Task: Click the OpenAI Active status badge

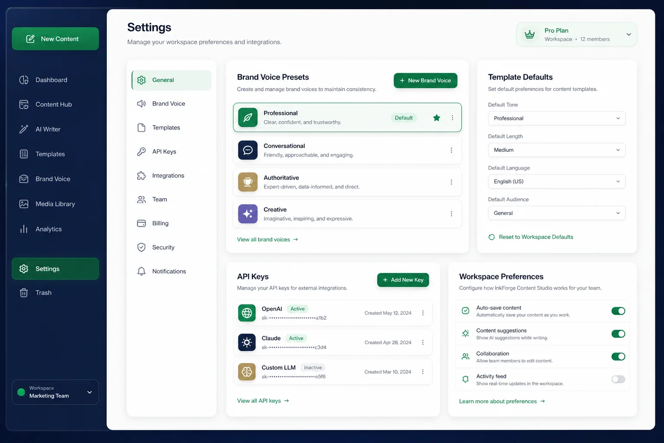Action: click(297, 309)
